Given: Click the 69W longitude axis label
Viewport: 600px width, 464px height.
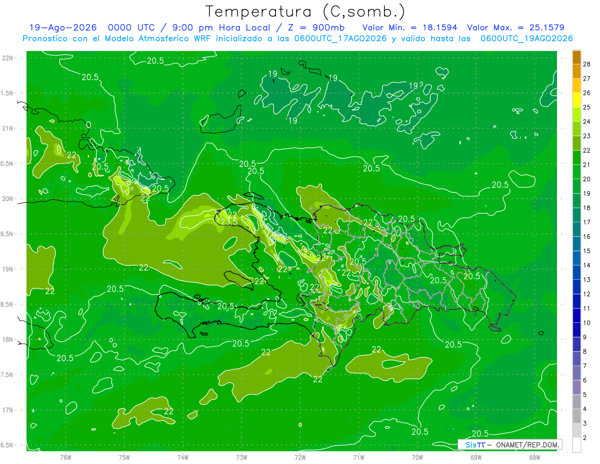Looking at the screenshot, I should point(476,457).
